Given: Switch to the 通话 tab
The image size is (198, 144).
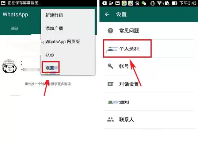Looking at the screenshot, I should [15, 28].
